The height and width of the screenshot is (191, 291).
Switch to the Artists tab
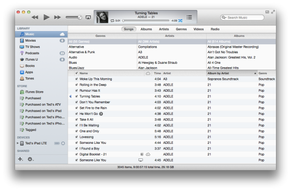tap(164, 29)
